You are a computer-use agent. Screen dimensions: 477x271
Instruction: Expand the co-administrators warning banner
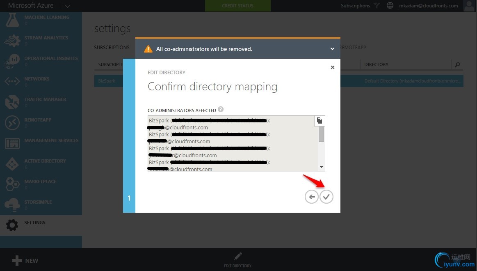tap(332, 49)
